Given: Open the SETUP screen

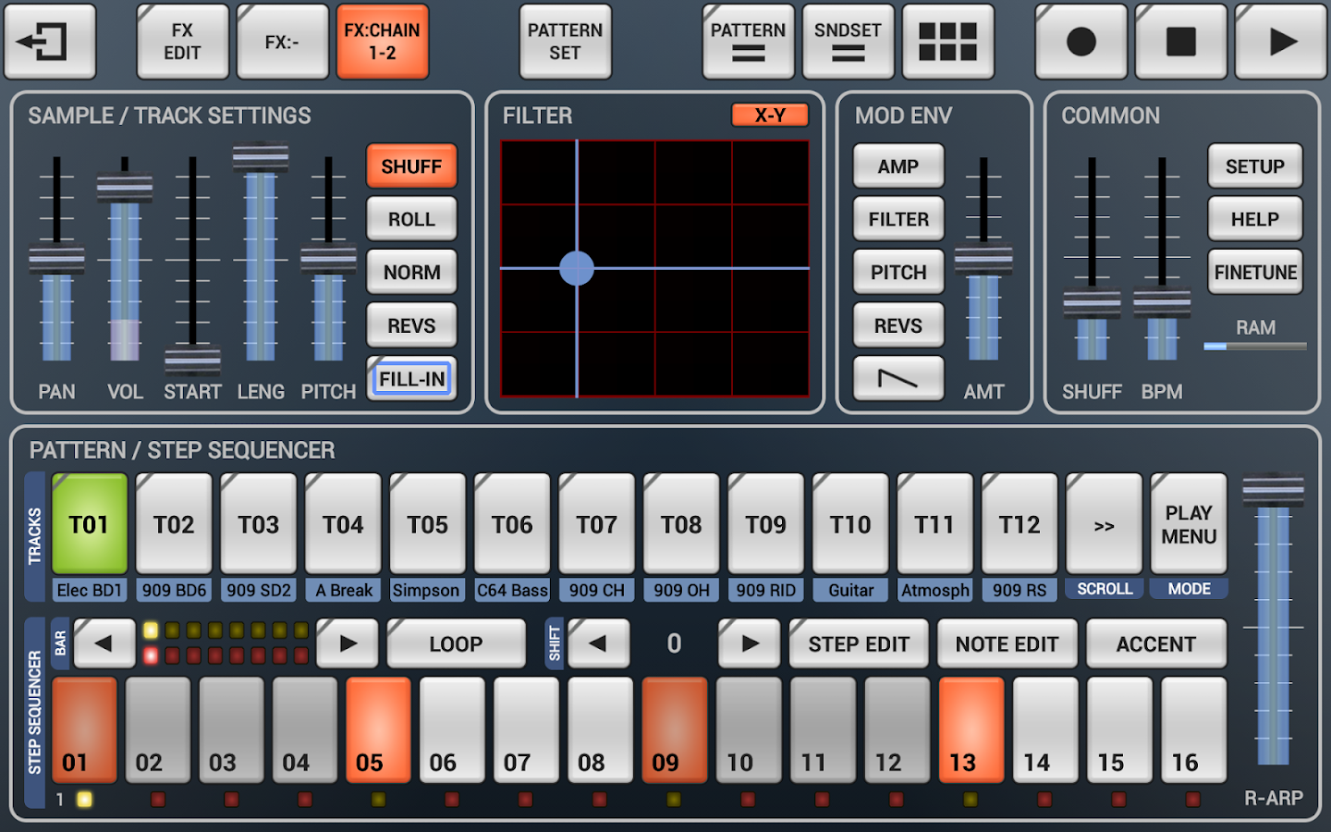Looking at the screenshot, I should click(x=1255, y=166).
